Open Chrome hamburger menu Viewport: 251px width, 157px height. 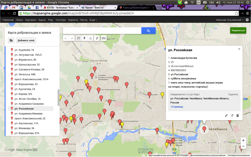(x=247, y=13)
